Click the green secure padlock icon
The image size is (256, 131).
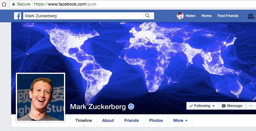[14, 4]
